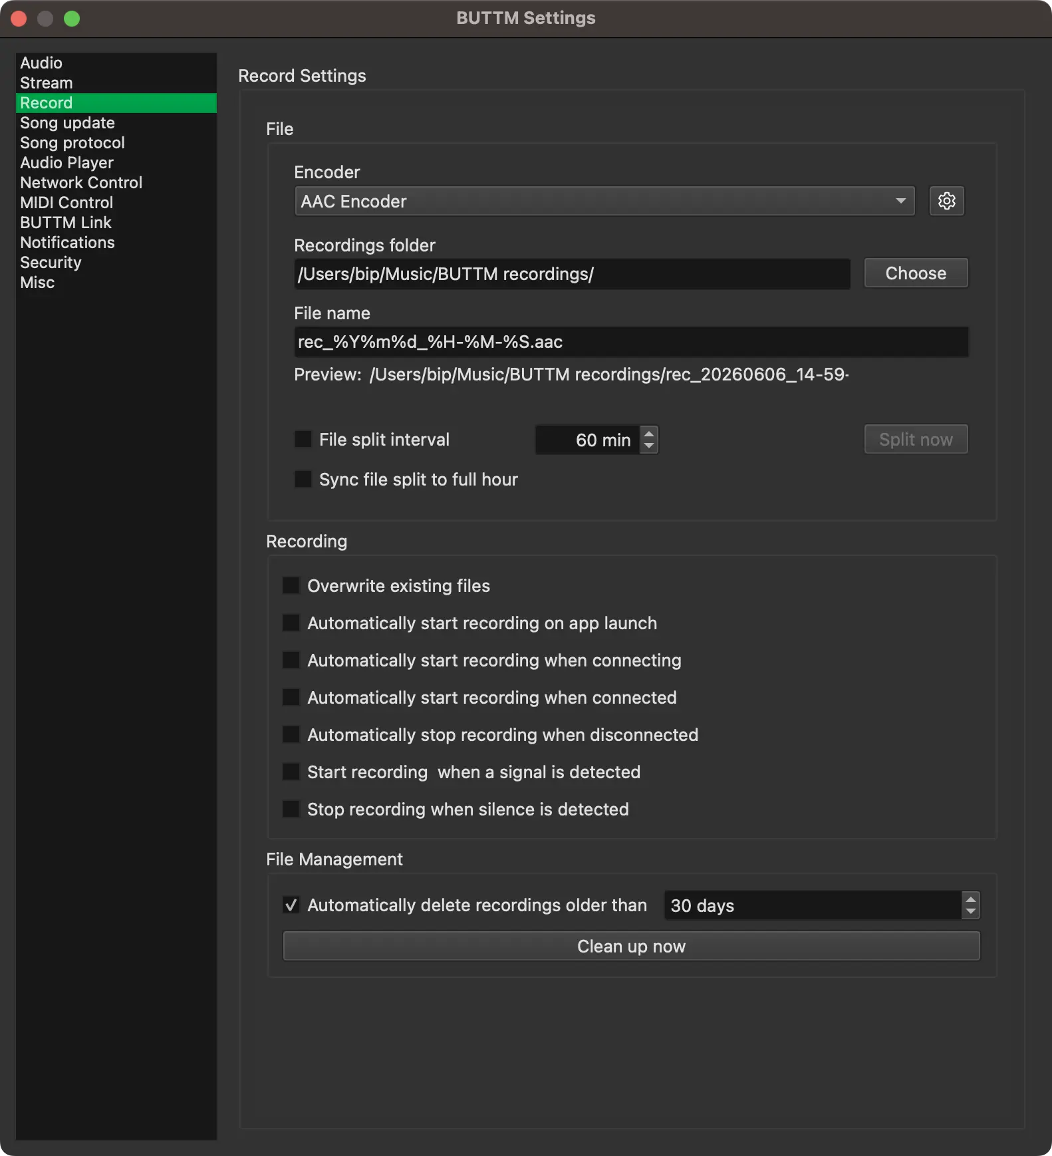This screenshot has height=1156, width=1052.
Task: Open Stream settings section
Action: point(116,83)
